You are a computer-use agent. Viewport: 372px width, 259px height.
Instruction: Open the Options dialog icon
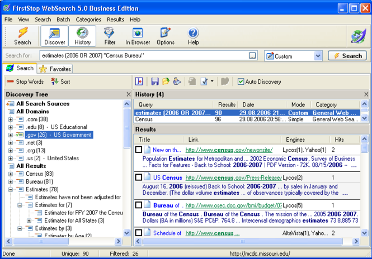click(x=166, y=36)
